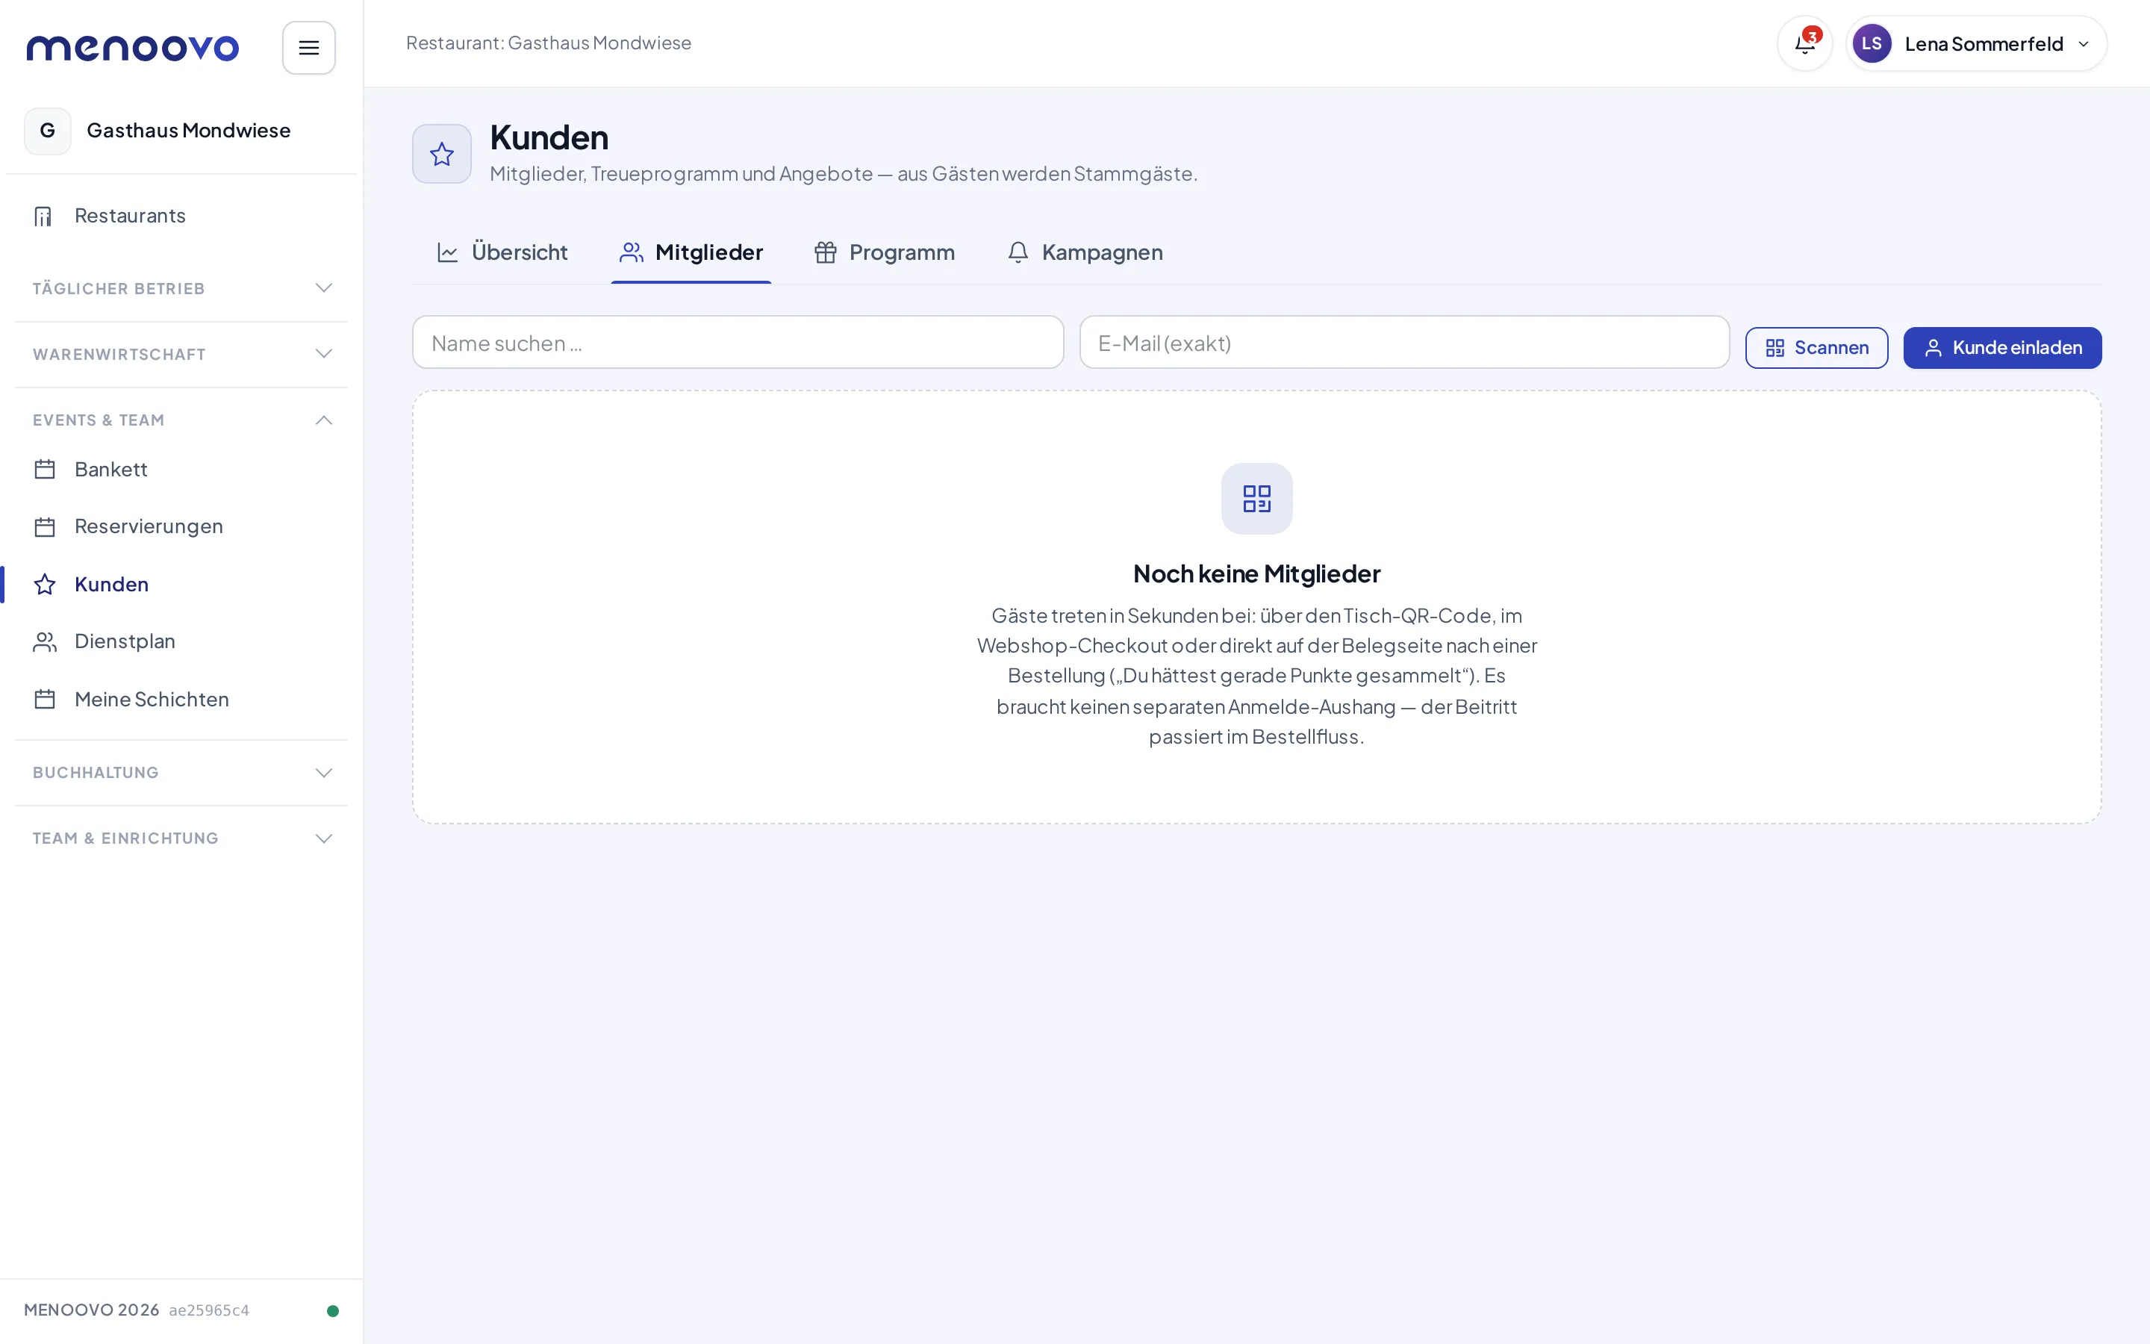Click the Reservierungen calendar icon
Screen dimensions: 2150x1344
click(45, 527)
